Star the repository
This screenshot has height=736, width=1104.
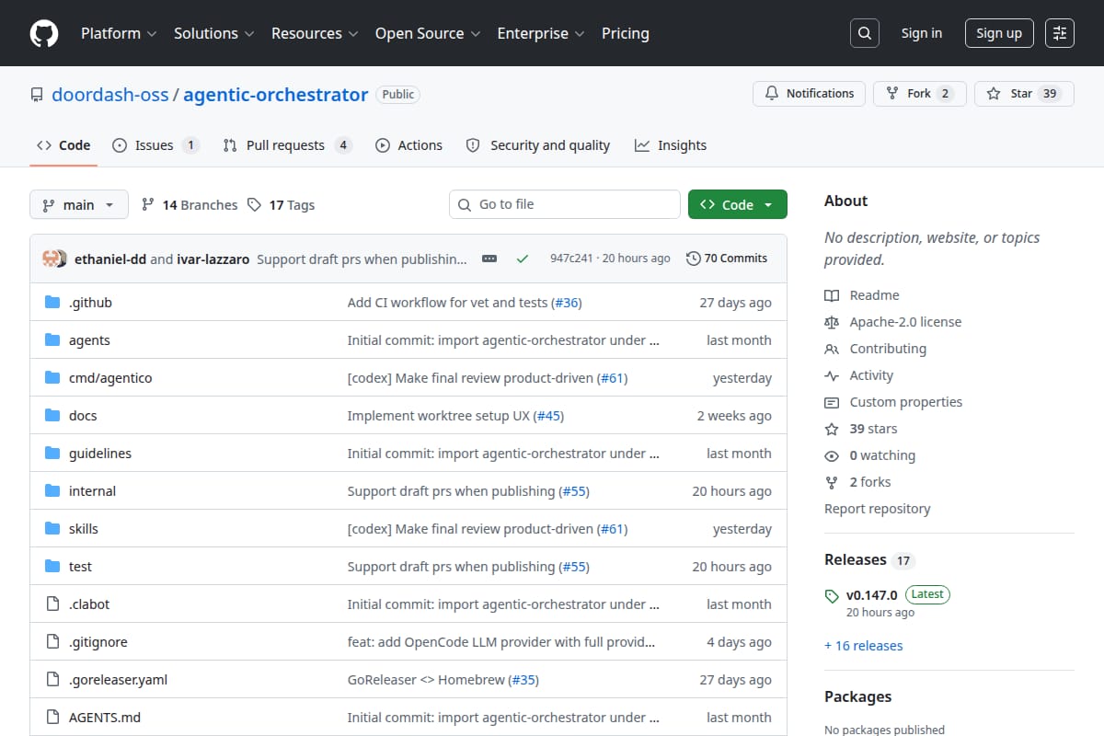[1024, 94]
